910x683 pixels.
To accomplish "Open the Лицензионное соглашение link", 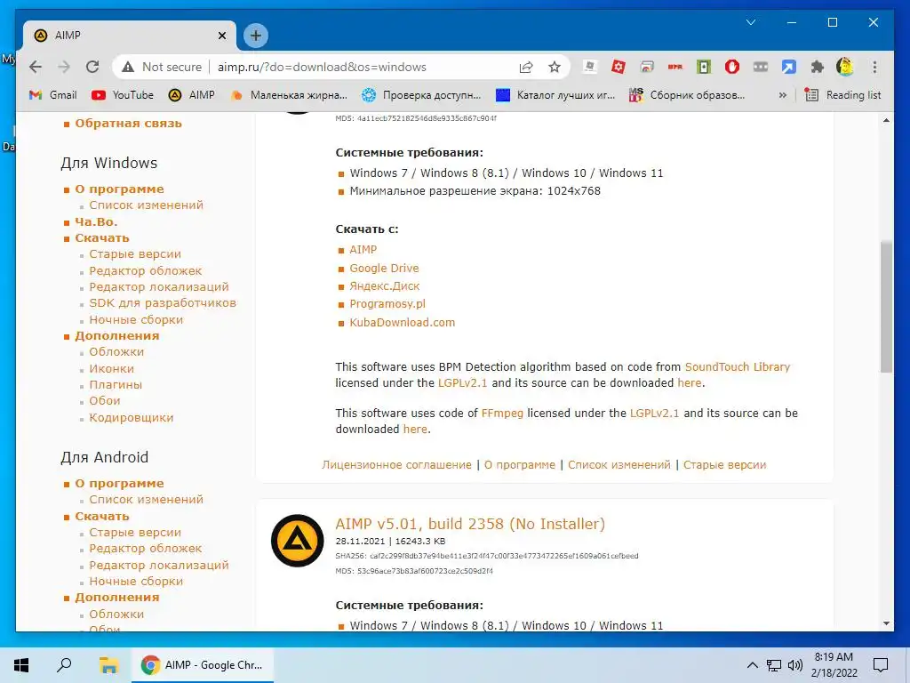I will tap(396, 464).
